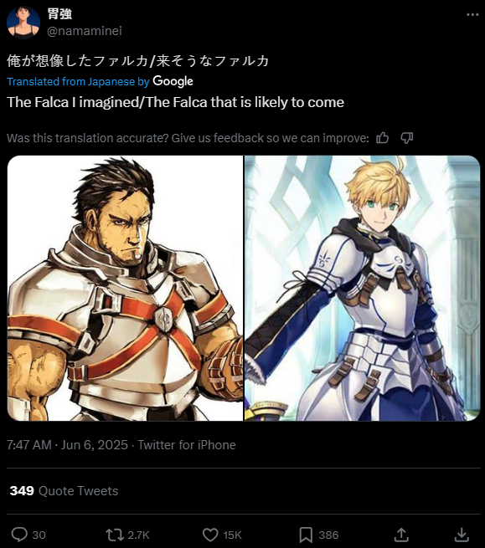485x548 pixels.
Task: Click the 2.7K retweet count
Action: point(138,535)
